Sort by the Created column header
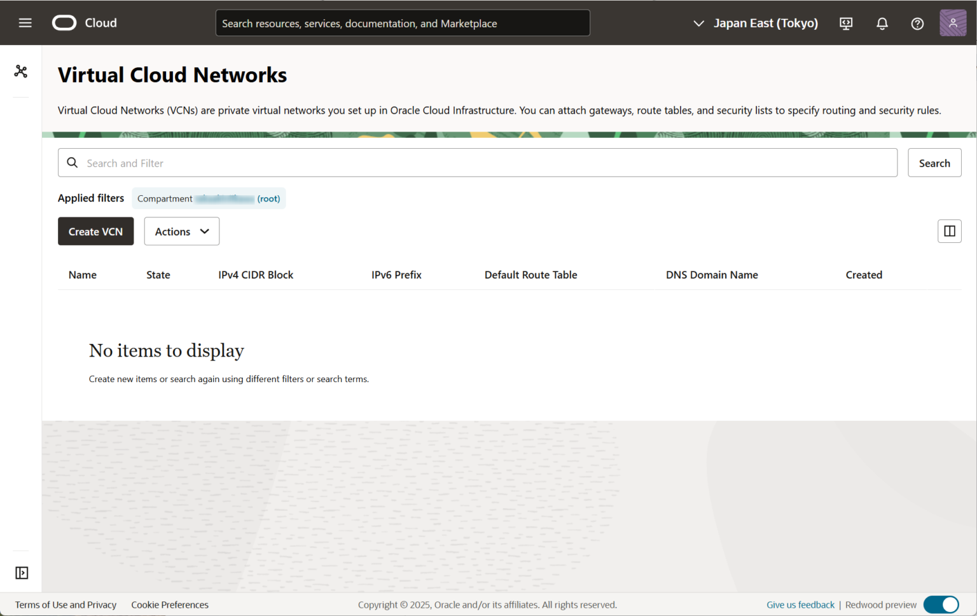The image size is (977, 616). pos(863,275)
